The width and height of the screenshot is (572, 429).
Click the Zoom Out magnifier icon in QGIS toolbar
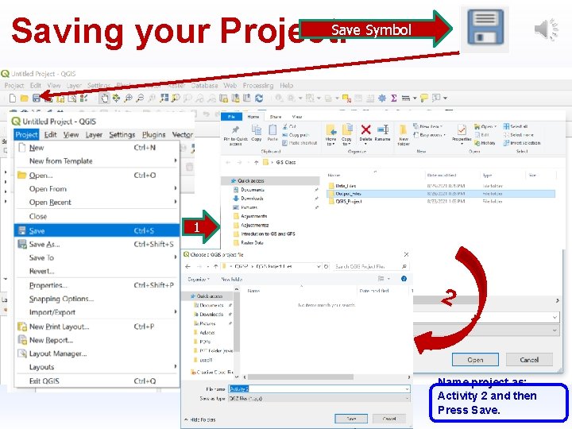(140, 98)
